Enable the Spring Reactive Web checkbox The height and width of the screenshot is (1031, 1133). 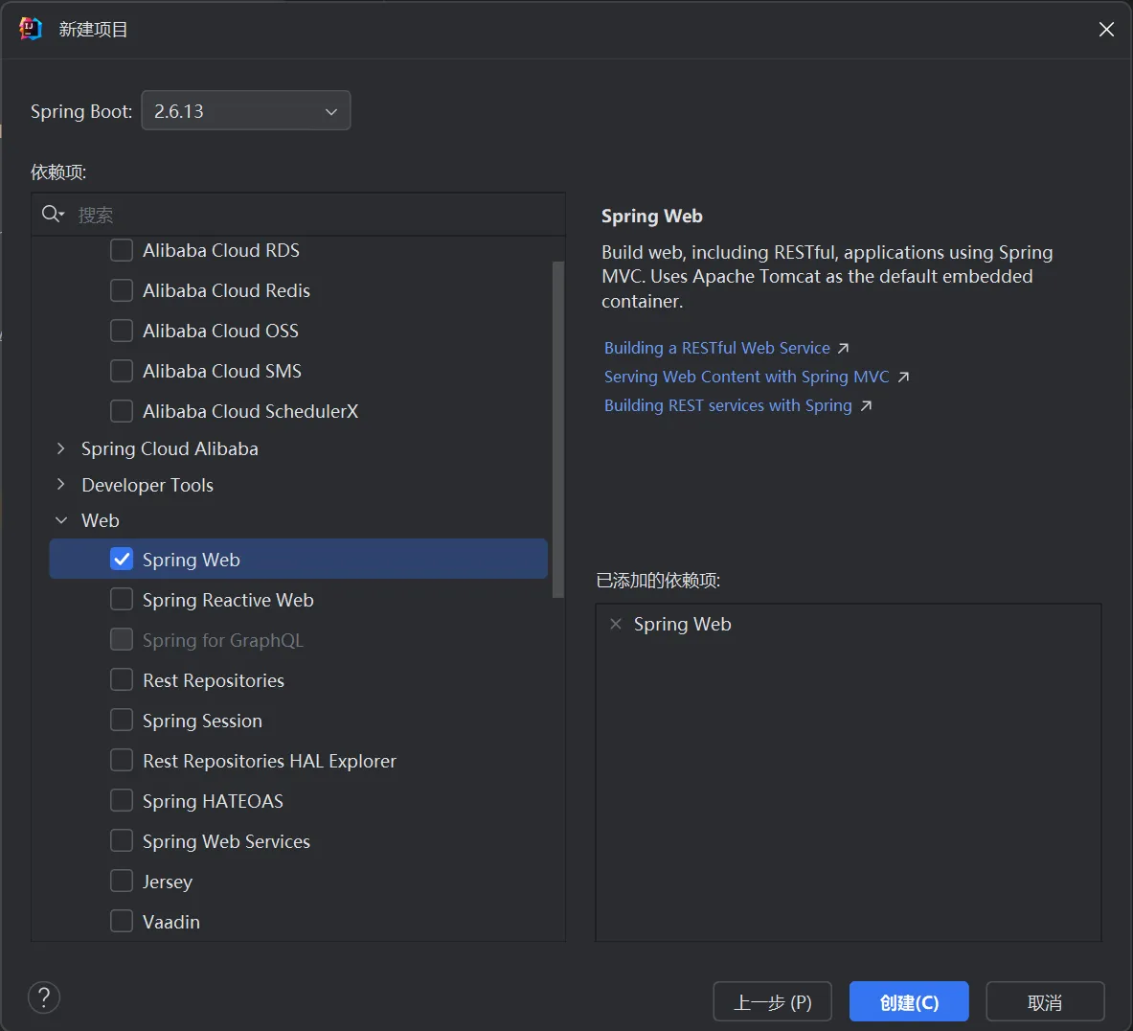click(122, 600)
